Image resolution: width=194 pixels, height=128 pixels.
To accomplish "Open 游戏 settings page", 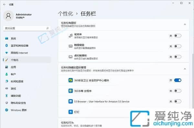I will point(27,88).
